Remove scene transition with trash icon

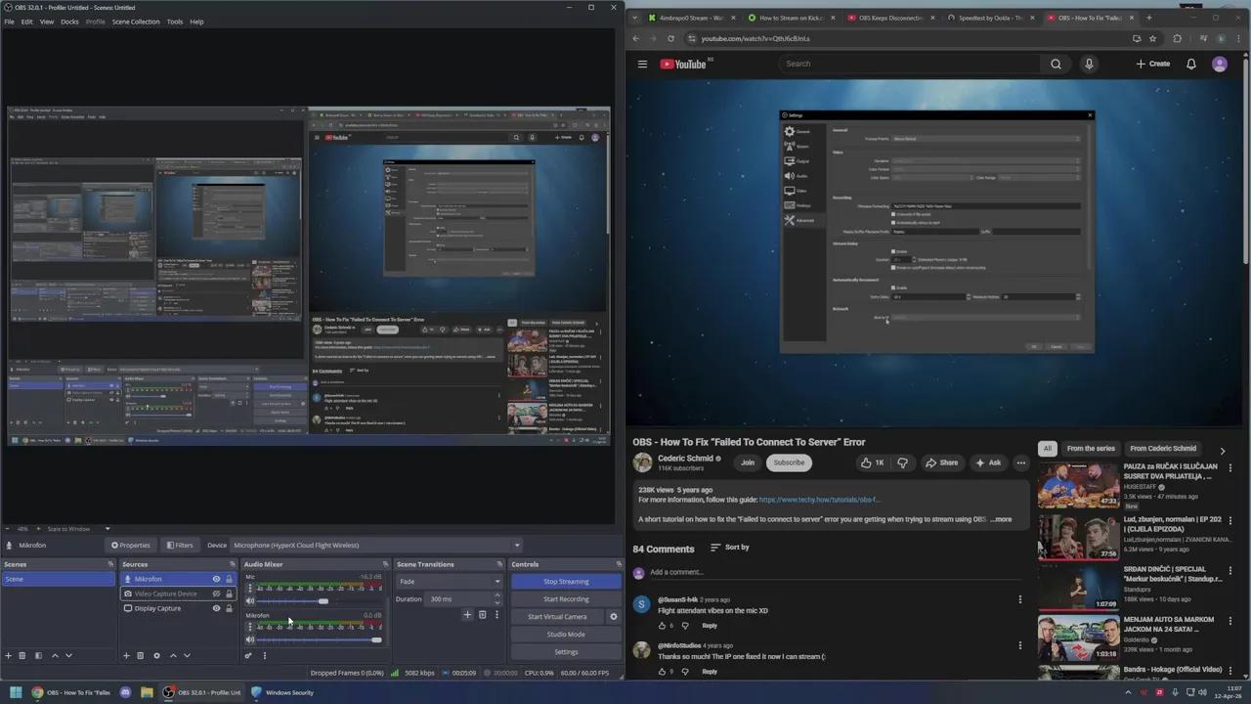(482, 615)
